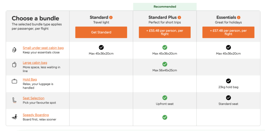Click the green checkmark above Upfront seat

coord(165,98)
